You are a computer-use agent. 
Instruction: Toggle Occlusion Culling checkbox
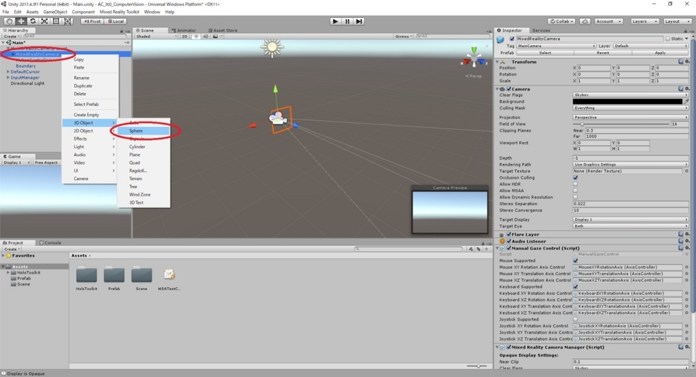576,178
